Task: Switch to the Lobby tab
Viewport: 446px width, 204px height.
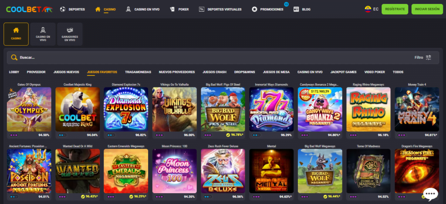Action: point(14,72)
